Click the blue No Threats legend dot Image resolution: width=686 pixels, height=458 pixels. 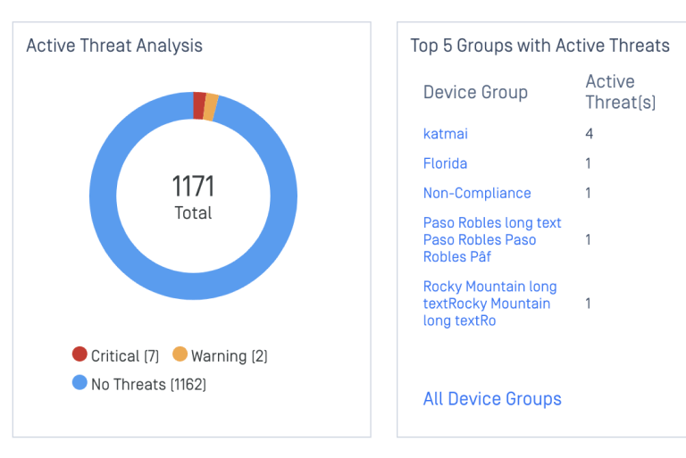click(79, 383)
